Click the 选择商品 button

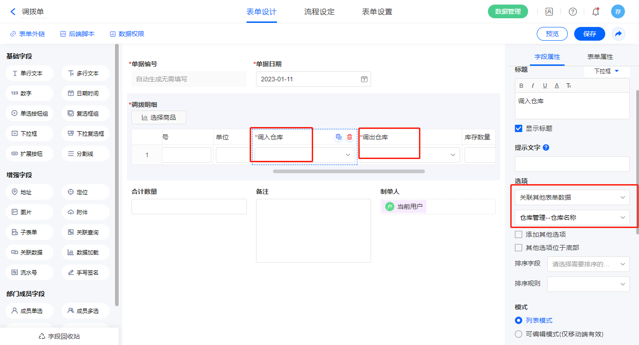click(159, 117)
